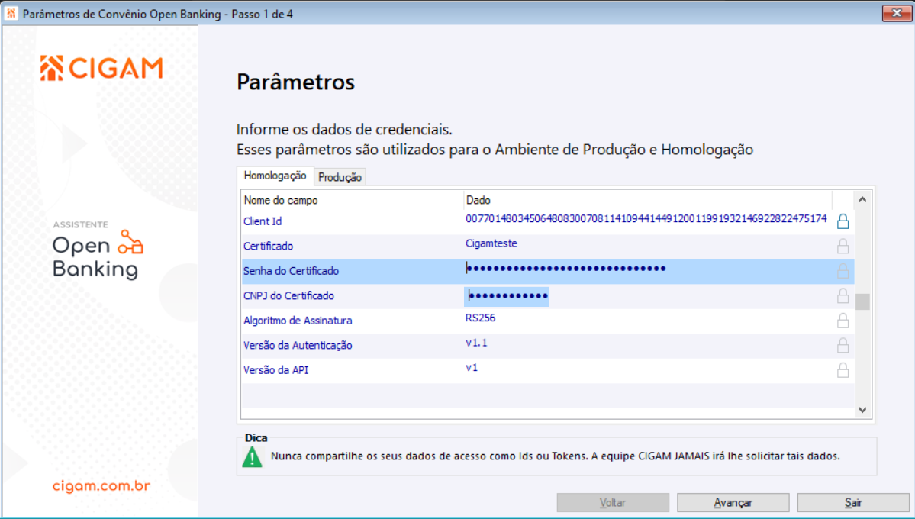Image resolution: width=915 pixels, height=519 pixels.
Task: Toggle the lock icon in Certificado row
Action: [x=843, y=246]
